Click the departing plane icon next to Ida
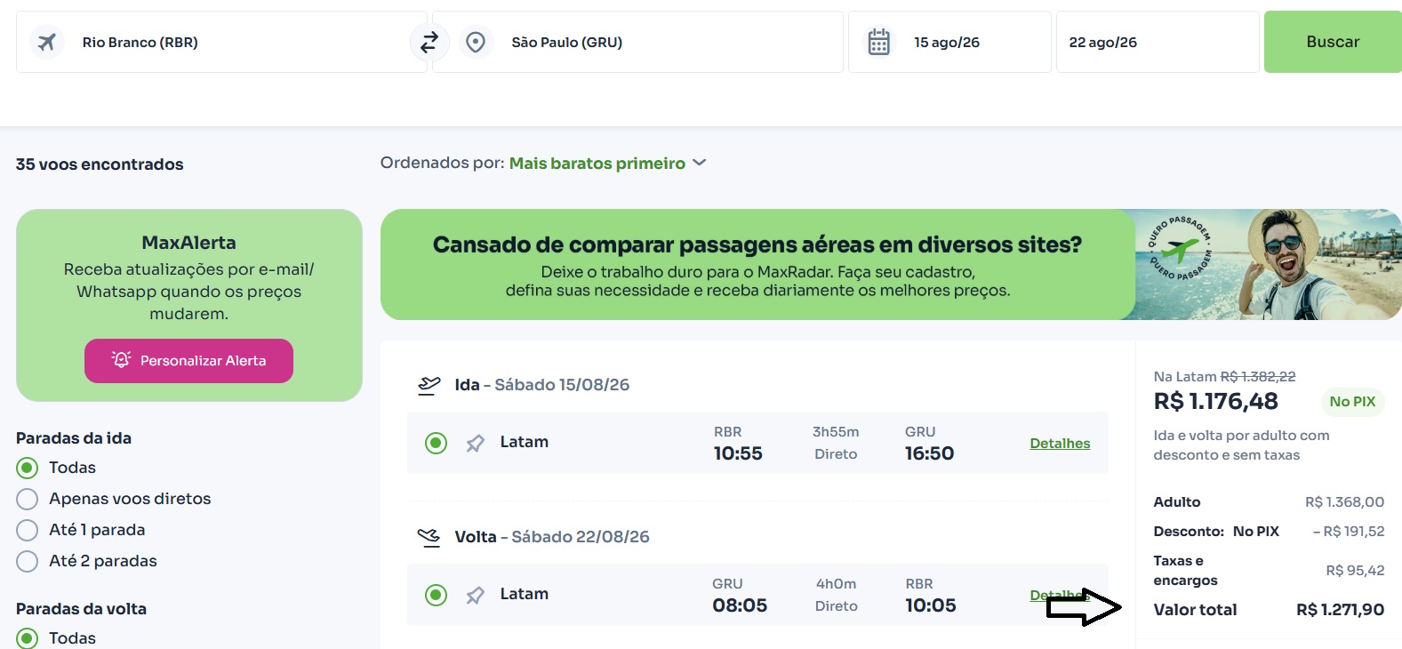This screenshot has width=1402, height=649. tap(429, 385)
